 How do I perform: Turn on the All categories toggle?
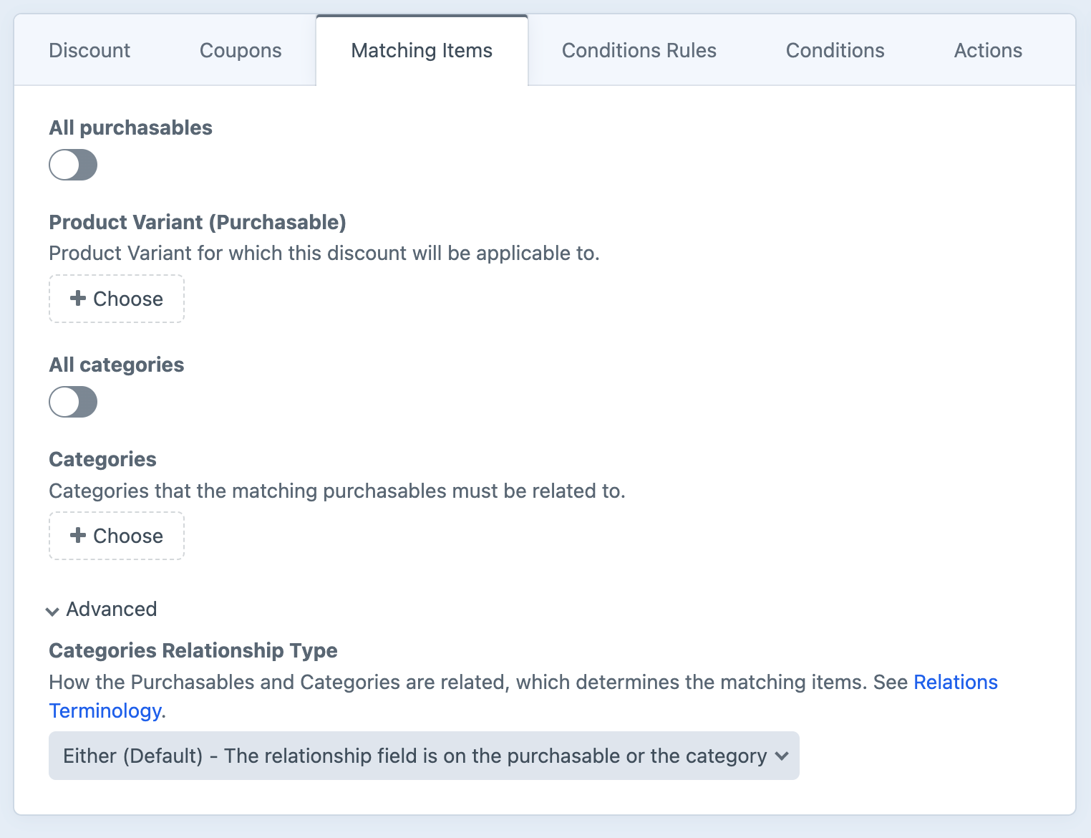pyautogui.click(x=73, y=402)
